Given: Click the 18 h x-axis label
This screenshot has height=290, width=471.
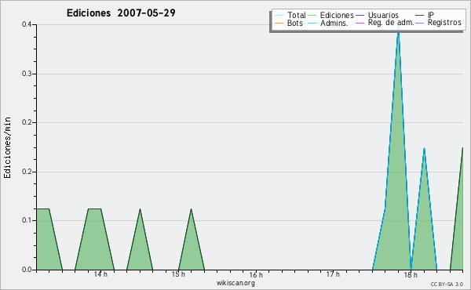Looking at the screenshot, I should click(x=411, y=274).
